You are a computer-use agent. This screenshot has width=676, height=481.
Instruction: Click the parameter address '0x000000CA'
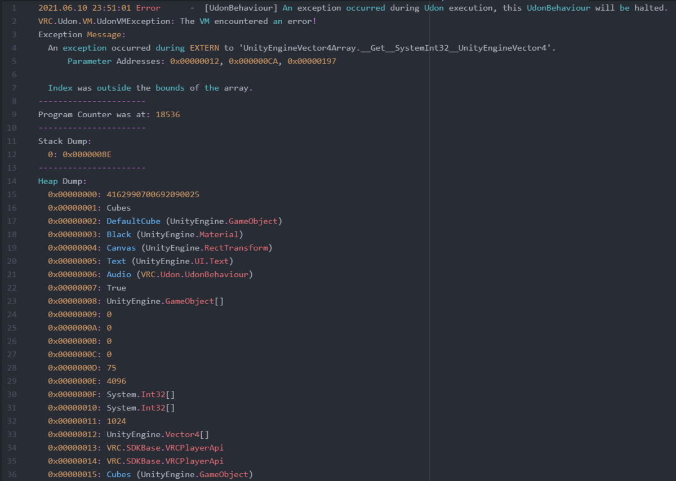pyautogui.click(x=253, y=61)
